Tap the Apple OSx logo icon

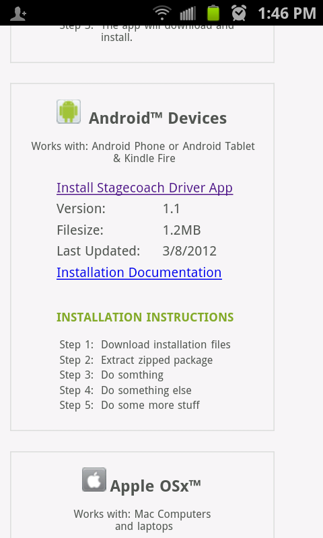tap(94, 479)
